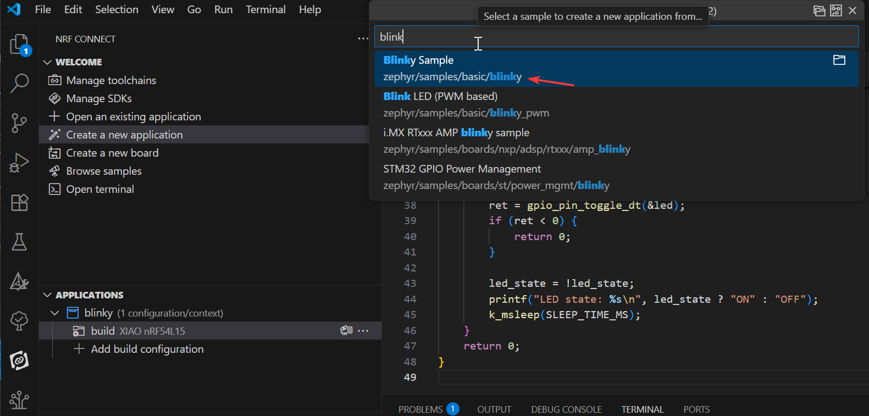Select Blinky Sample from the list

tap(616, 68)
